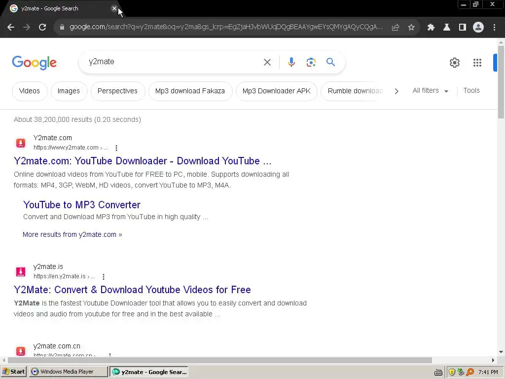Focus the y2mate search input field

click(174, 62)
